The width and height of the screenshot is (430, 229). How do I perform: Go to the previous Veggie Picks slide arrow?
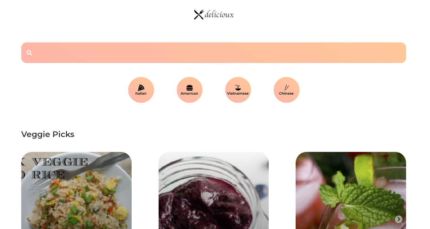[29, 219]
